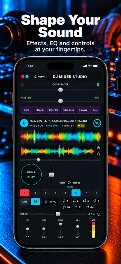Click the MID EQ fader knob
121x264 pixels.
pos(44,229)
